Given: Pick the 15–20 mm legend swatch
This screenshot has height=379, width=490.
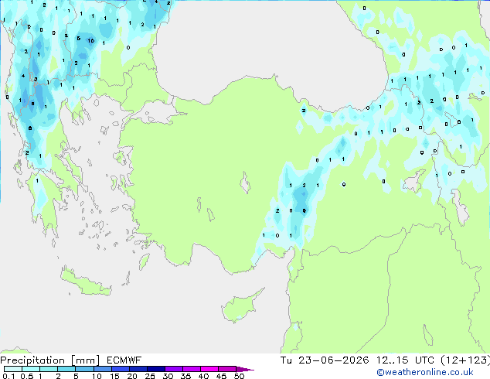Looking at the screenshot, I should point(120,369).
